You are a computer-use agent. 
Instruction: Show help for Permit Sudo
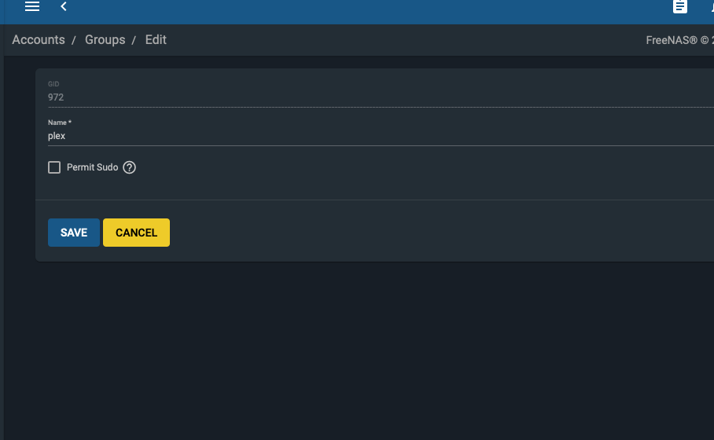pyautogui.click(x=129, y=167)
